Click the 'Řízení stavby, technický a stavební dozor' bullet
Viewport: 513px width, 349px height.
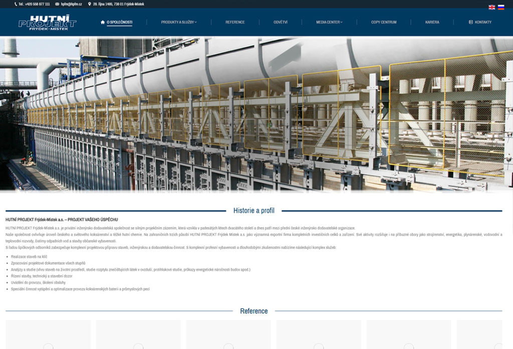pos(42,276)
